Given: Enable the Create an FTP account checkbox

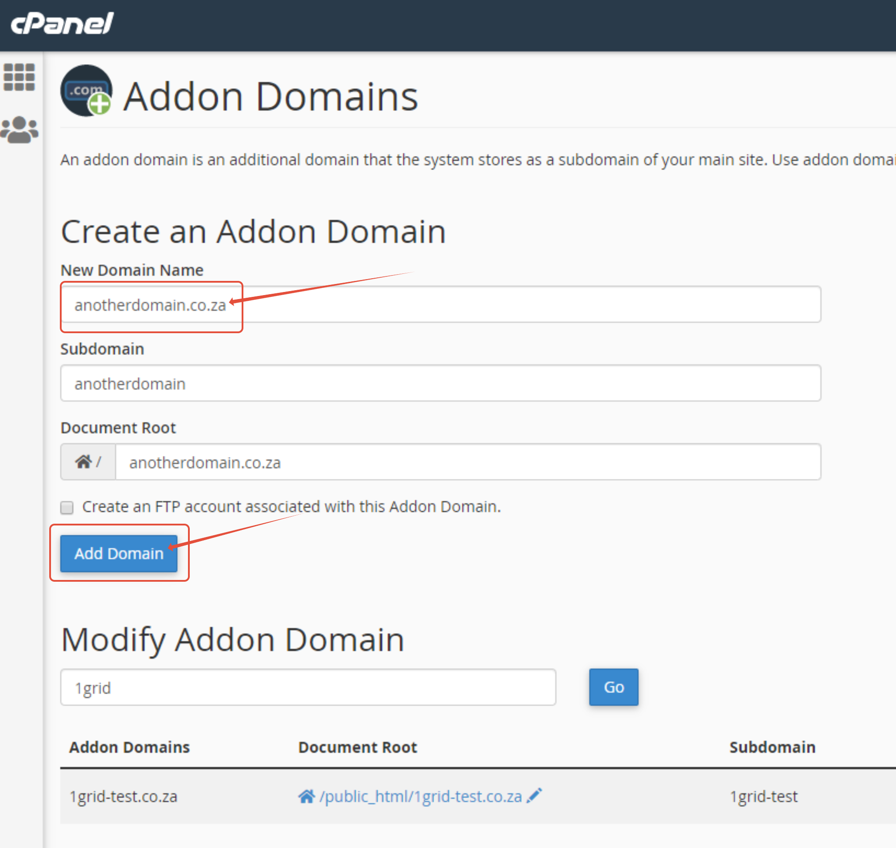Looking at the screenshot, I should click(x=67, y=508).
